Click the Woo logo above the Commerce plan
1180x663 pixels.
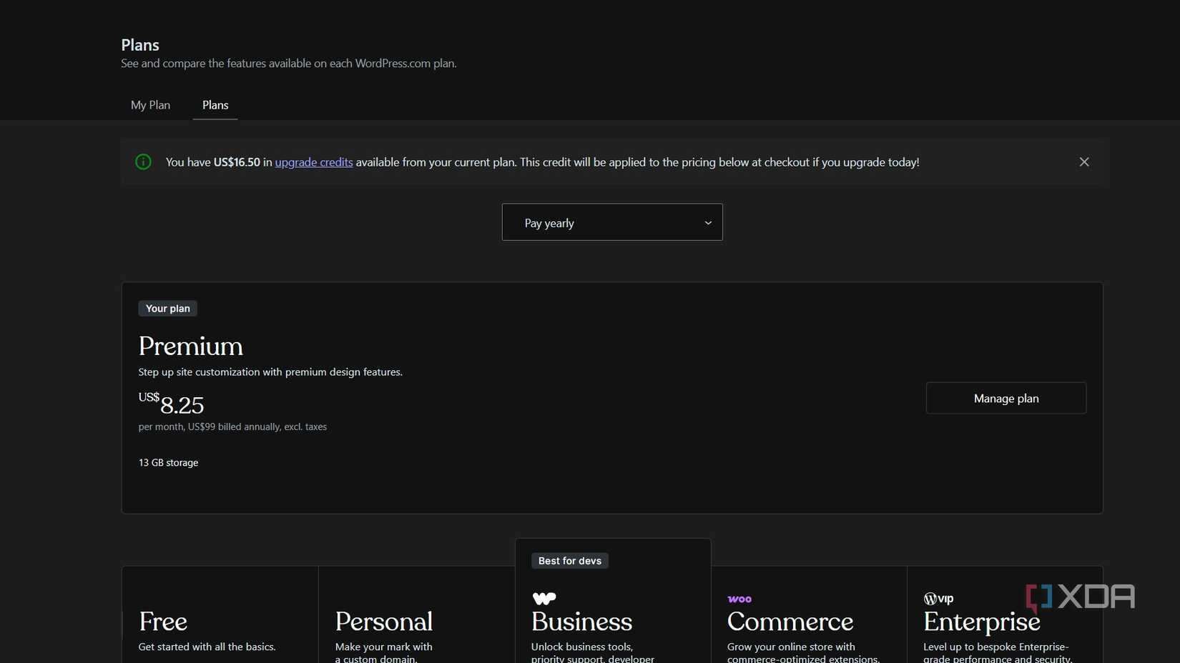pos(739,599)
